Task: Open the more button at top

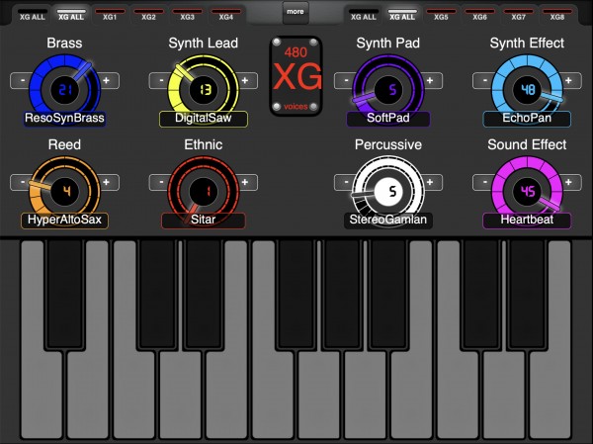Action: (296, 13)
